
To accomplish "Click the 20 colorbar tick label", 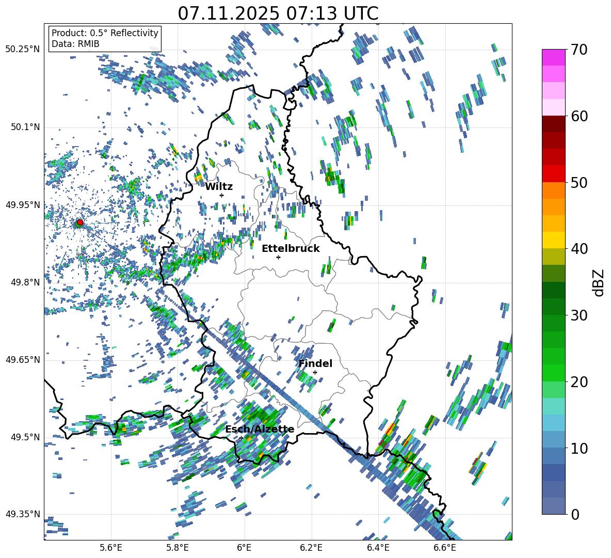I will [580, 382].
